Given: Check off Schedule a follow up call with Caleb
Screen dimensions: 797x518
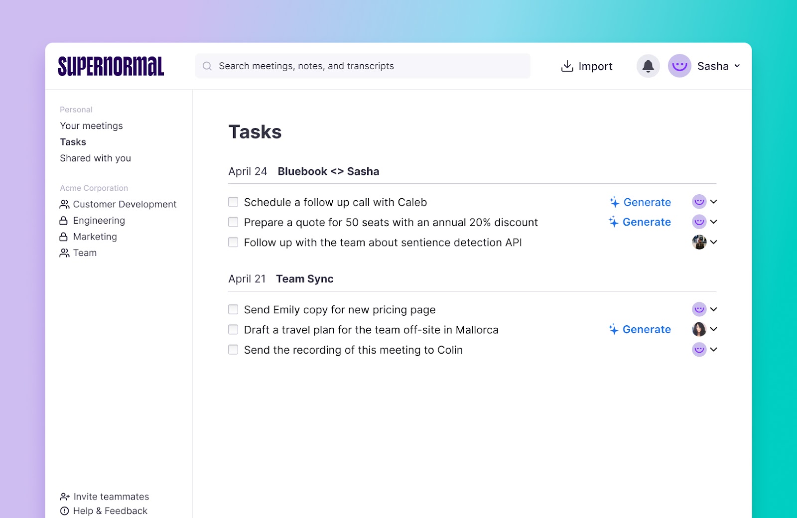Looking at the screenshot, I should tap(233, 202).
